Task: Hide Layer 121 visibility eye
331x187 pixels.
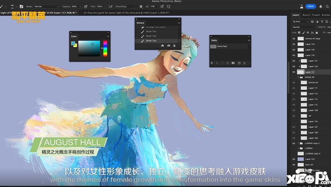Action: [x=293, y=61]
